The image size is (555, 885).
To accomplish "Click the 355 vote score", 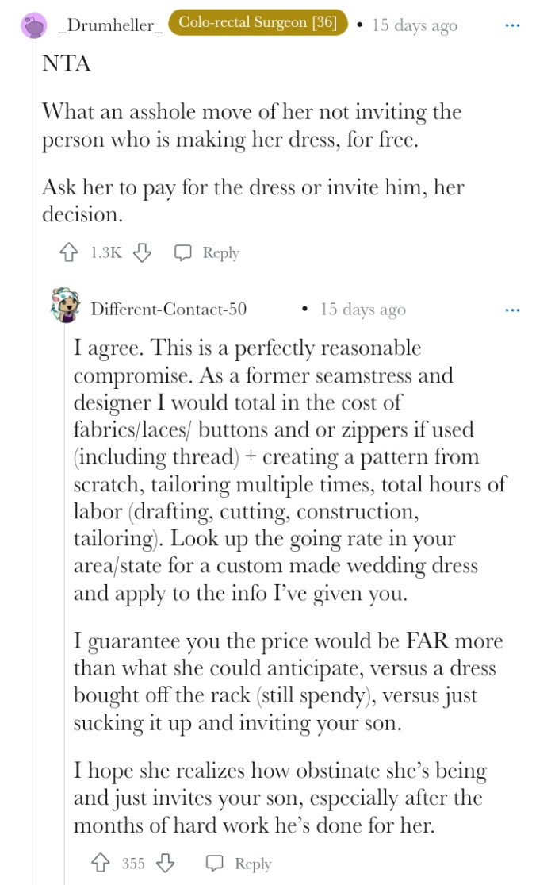I will coord(133,864).
